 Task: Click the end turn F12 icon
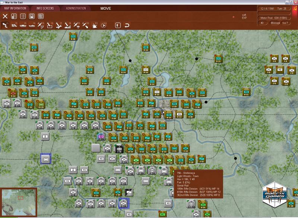tap(103, 26)
